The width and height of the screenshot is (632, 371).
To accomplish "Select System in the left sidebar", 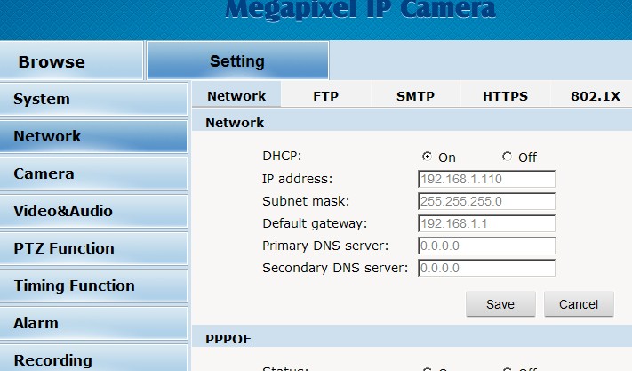I will pos(93,99).
